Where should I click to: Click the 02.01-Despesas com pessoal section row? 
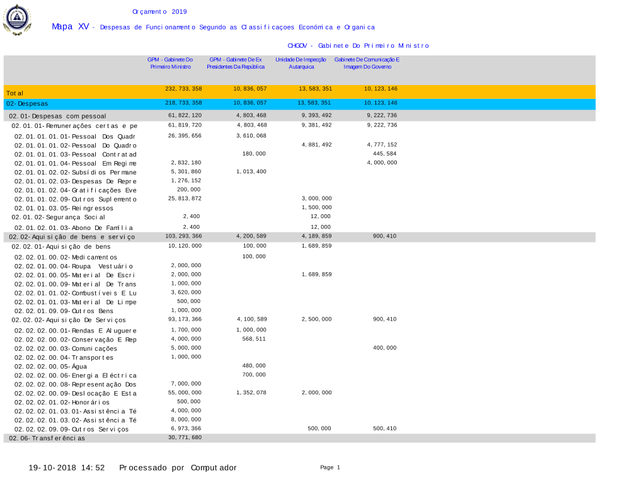pyautogui.click(x=57, y=116)
